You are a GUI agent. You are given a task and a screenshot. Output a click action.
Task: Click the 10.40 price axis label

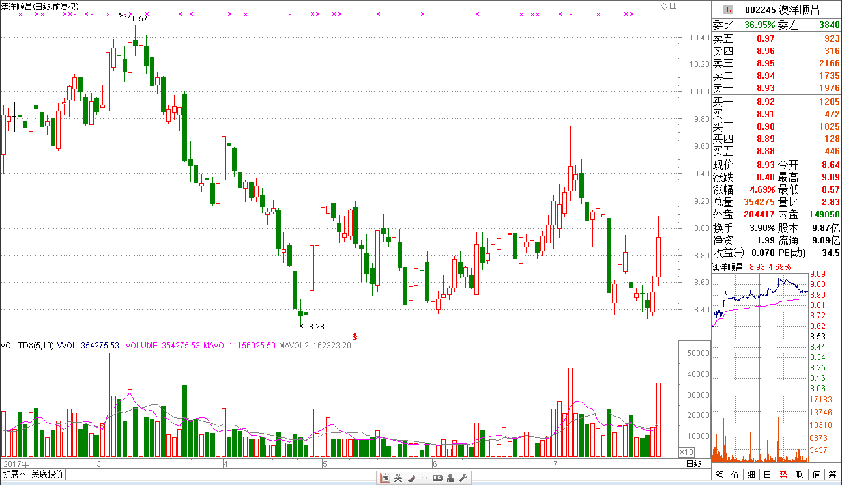point(700,38)
